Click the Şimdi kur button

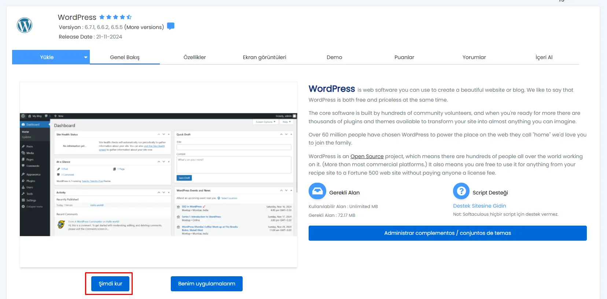(x=110, y=284)
